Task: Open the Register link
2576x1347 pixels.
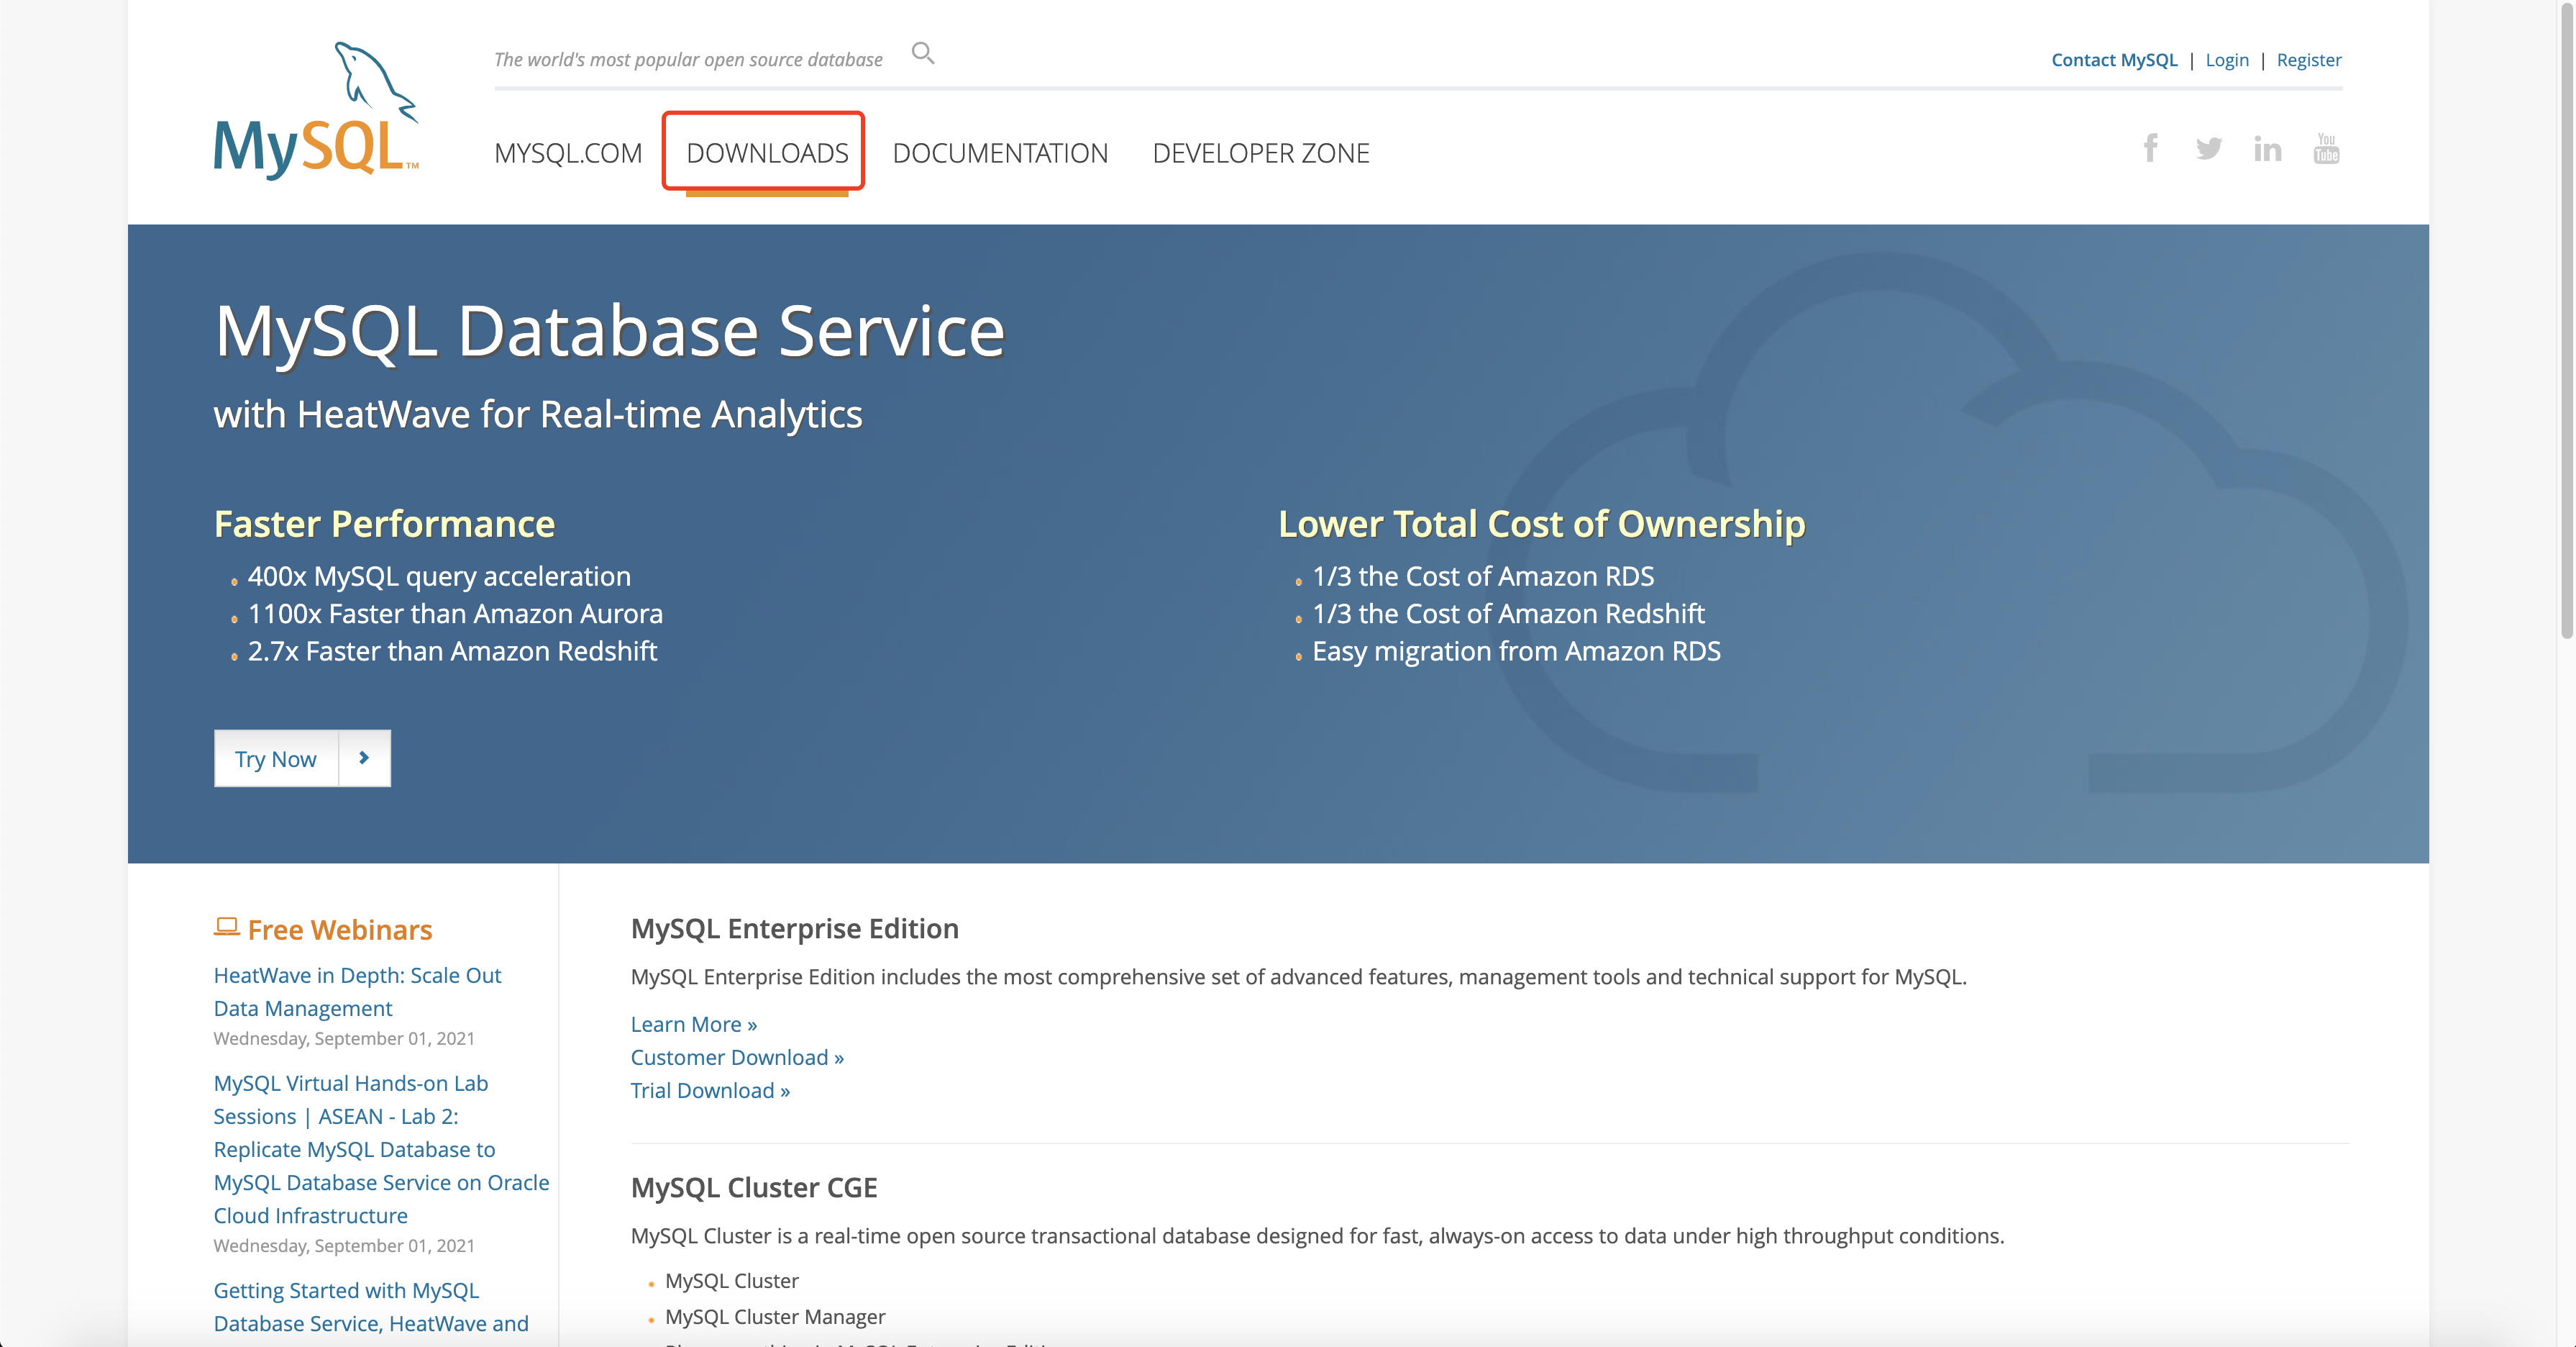Action: 2308,59
